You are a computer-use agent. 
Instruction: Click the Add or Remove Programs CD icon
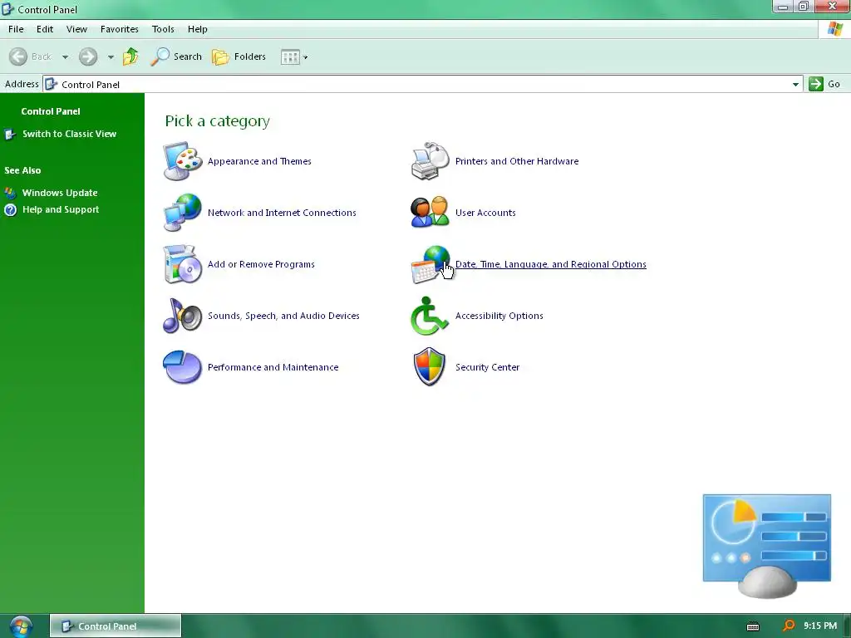(183, 264)
